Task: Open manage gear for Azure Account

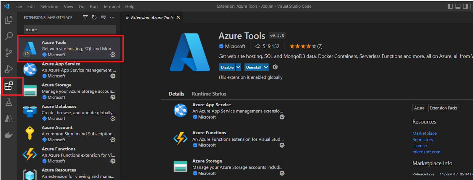Action: pyautogui.click(x=113, y=140)
